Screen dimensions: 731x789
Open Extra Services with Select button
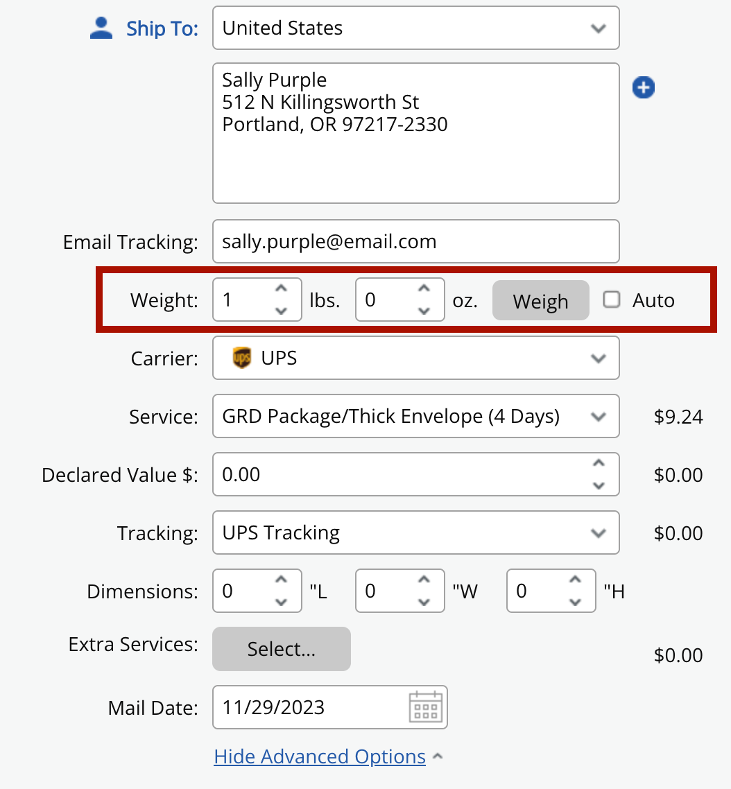[x=281, y=649]
